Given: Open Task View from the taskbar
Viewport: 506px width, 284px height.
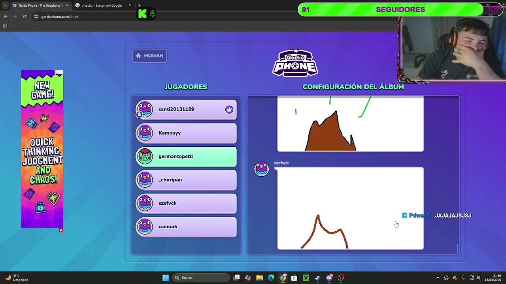Looking at the screenshot, I should click(x=236, y=278).
